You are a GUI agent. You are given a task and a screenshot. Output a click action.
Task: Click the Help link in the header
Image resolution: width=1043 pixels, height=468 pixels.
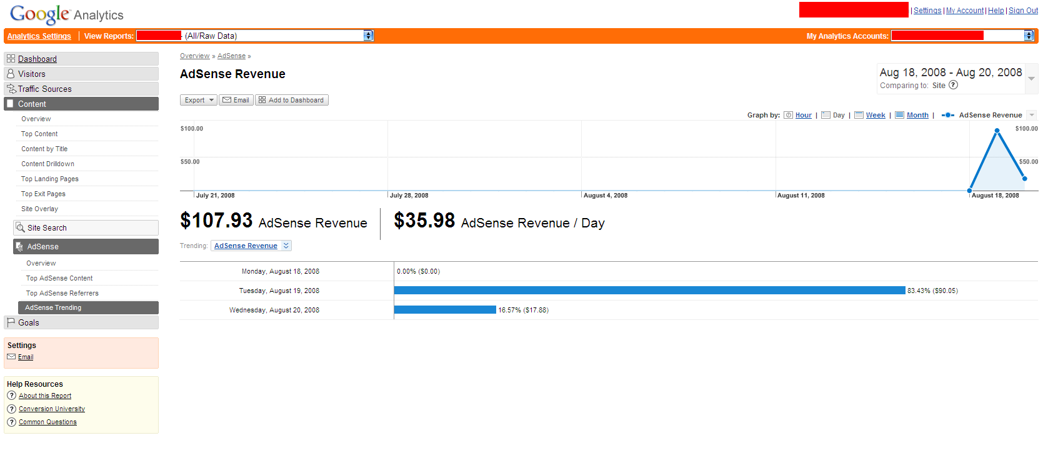(996, 11)
